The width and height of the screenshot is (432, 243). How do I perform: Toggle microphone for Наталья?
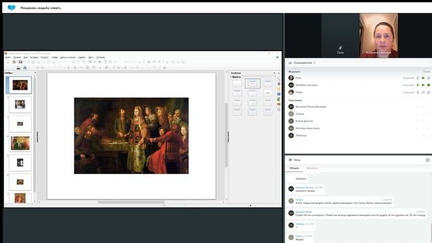click(x=418, y=85)
